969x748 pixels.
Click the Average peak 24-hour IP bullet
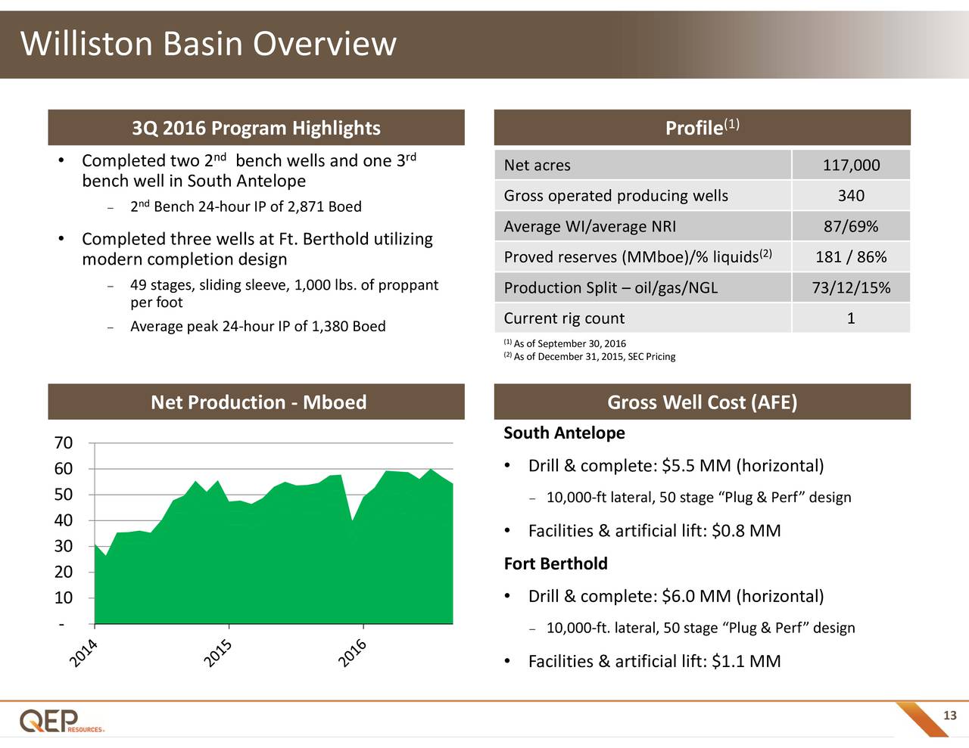[x=257, y=327]
